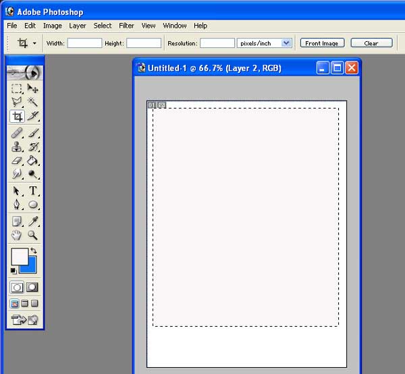
Task: Reset default foreground and background colors
Action: tap(13, 271)
